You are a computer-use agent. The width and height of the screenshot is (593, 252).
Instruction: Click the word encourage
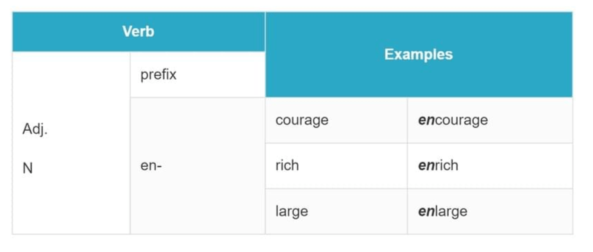pyautogui.click(x=452, y=120)
